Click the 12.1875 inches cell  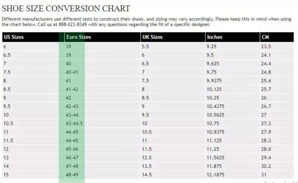215,174
